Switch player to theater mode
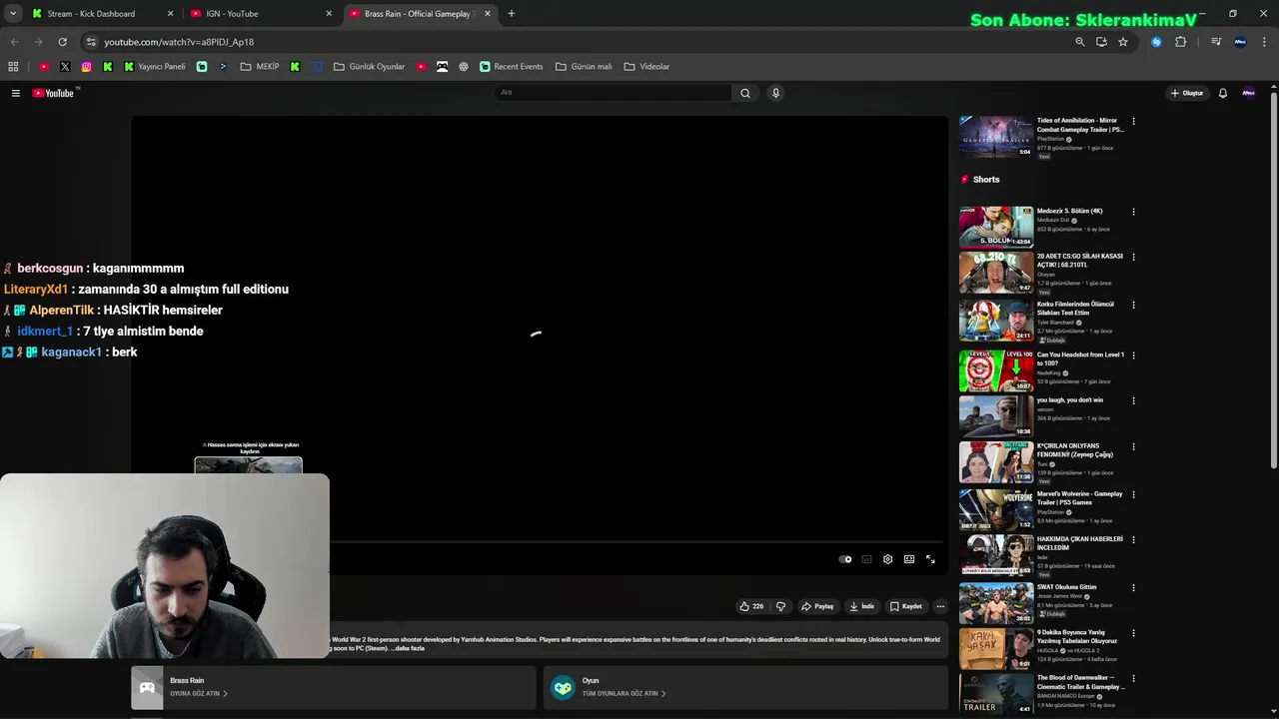The image size is (1279, 719). tap(909, 559)
